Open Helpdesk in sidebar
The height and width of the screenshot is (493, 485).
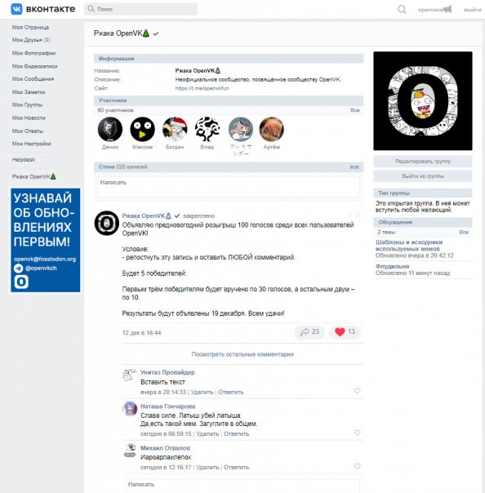click(x=24, y=160)
